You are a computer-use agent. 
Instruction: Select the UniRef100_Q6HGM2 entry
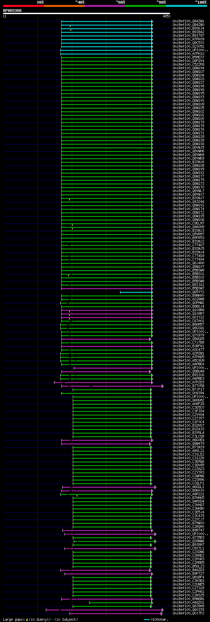pyautogui.click(x=188, y=400)
